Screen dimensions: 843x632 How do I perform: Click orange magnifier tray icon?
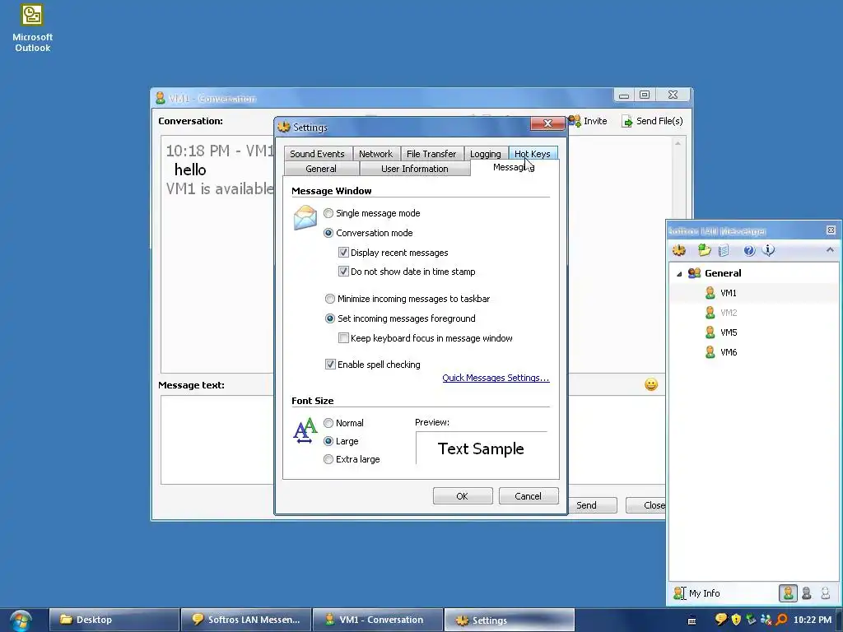tap(781, 620)
